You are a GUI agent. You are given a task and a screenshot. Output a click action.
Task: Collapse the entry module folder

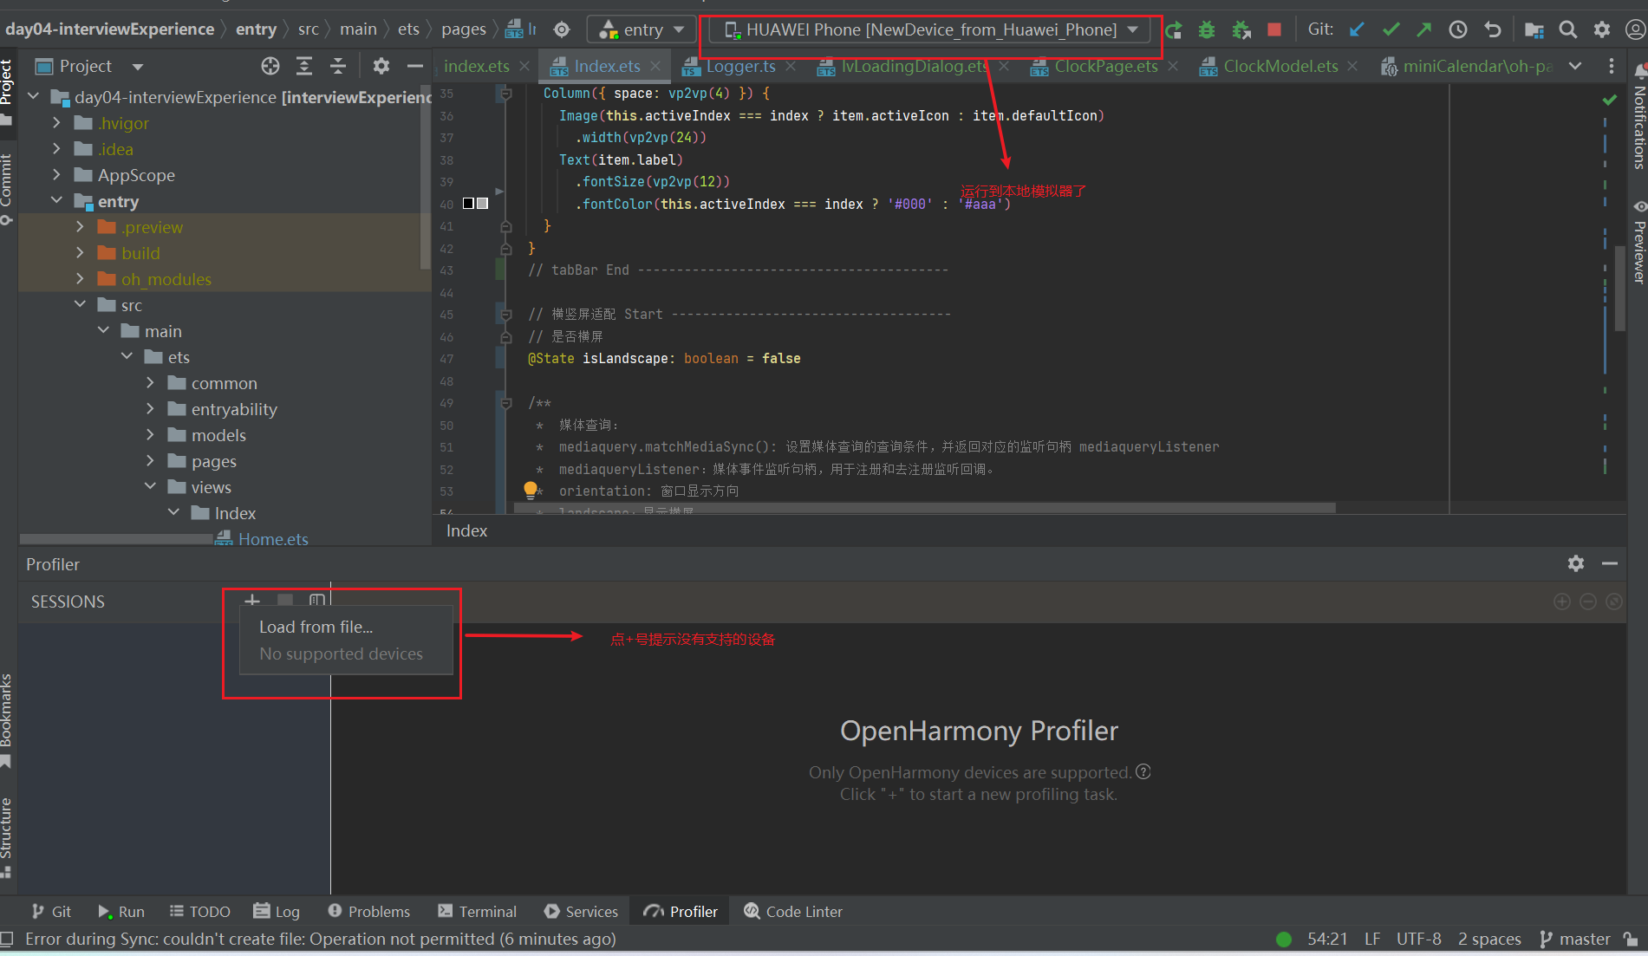(56, 200)
